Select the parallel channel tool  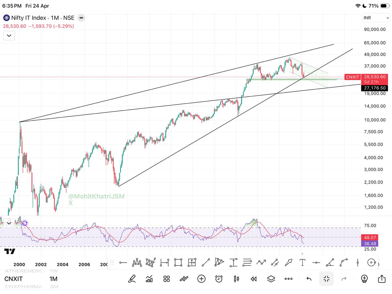(275, 262)
